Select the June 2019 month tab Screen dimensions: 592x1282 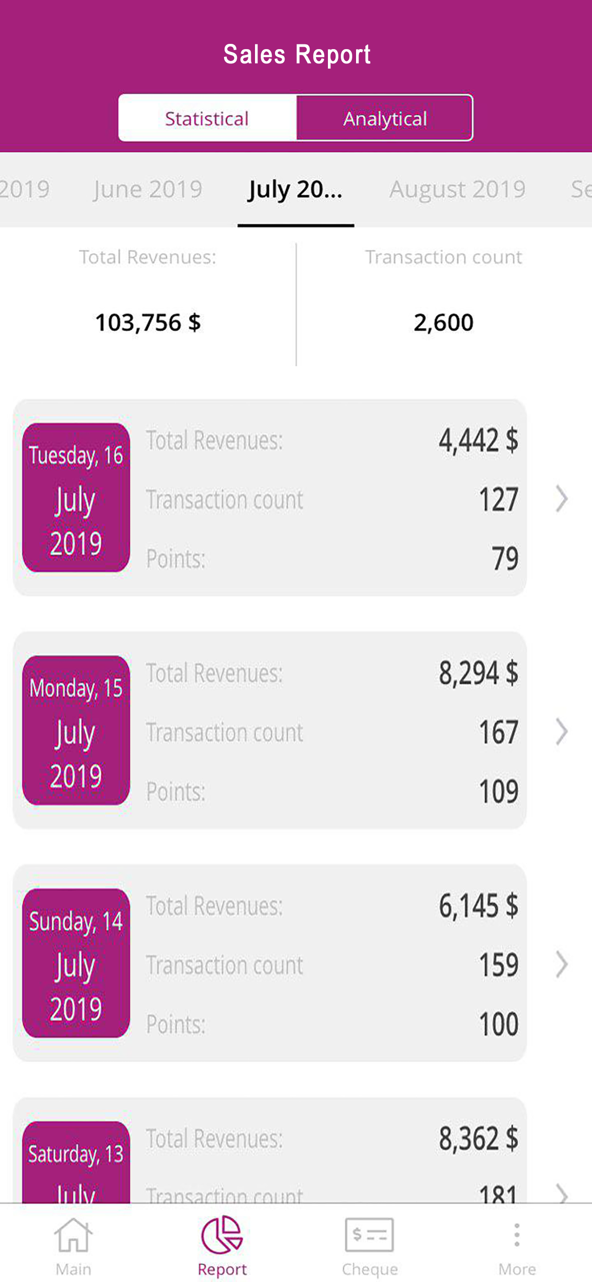coord(148,189)
